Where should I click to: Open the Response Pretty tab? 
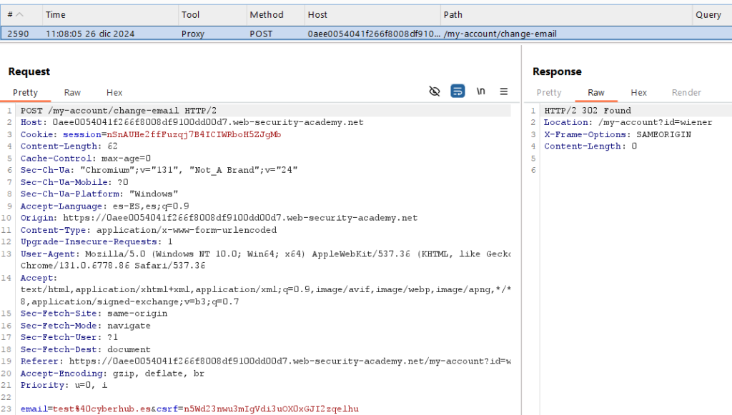(549, 92)
